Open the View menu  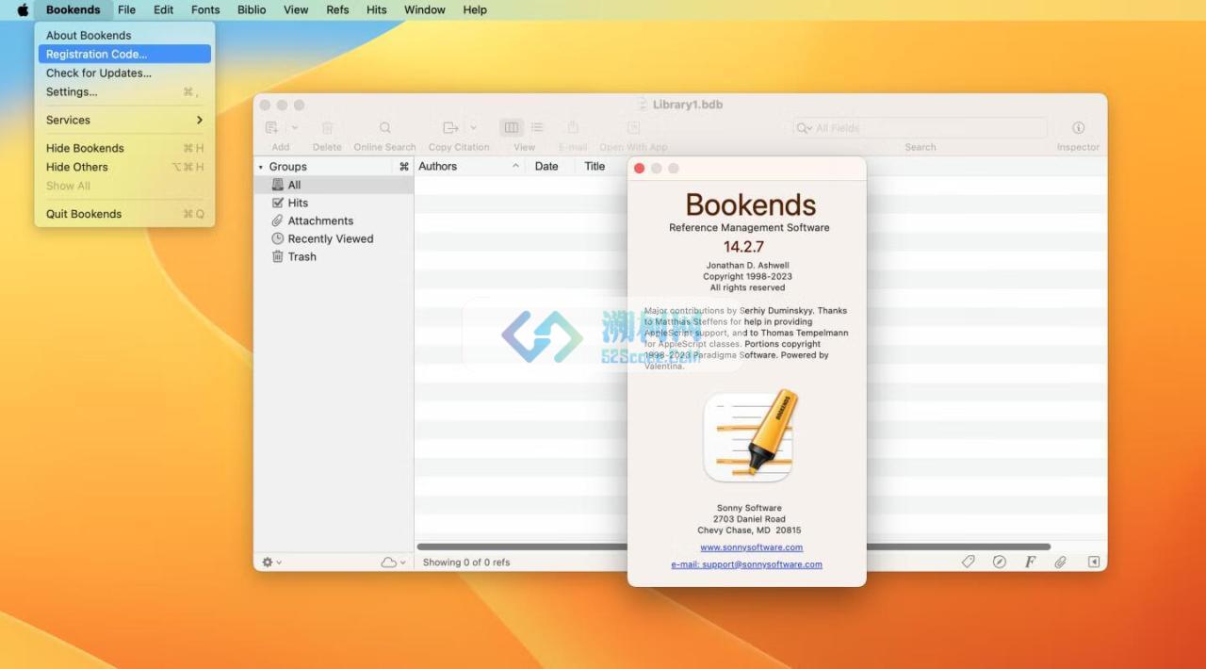click(296, 9)
